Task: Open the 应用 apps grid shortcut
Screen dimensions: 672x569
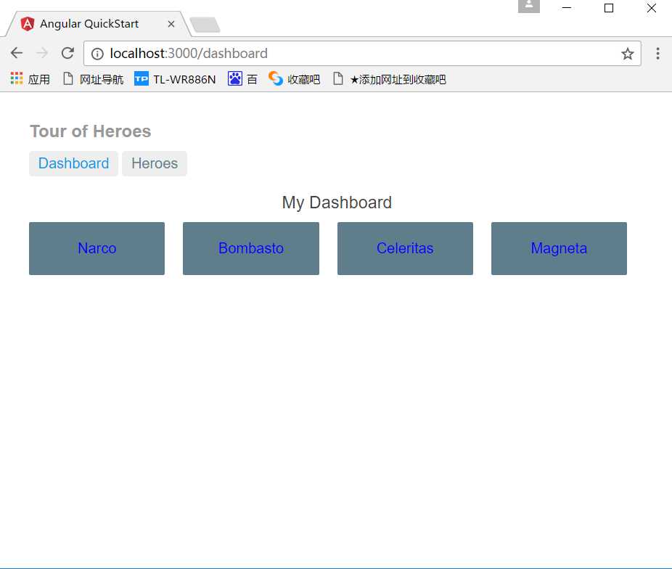Action: [x=30, y=79]
